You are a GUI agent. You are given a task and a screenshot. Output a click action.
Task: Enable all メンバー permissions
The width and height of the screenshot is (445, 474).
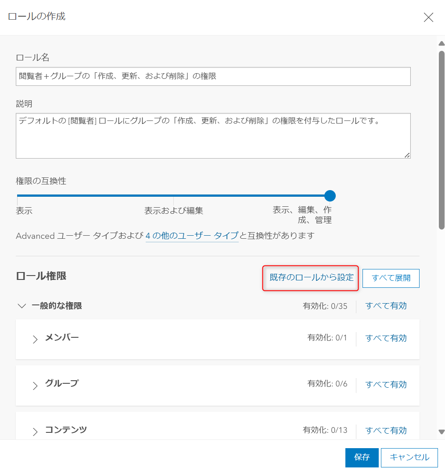(386, 338)
